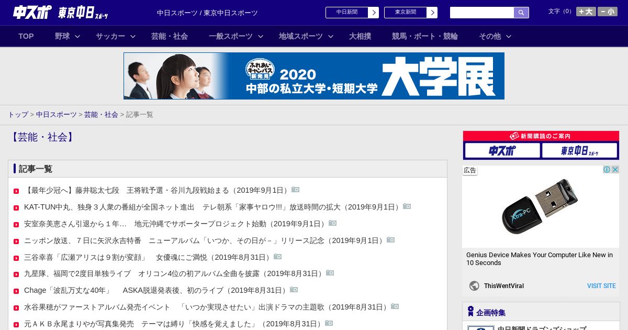The image size is (628, 330).
Task: Click photo icon beside 矢沢永吉特番 article
Action: [391, 240]
